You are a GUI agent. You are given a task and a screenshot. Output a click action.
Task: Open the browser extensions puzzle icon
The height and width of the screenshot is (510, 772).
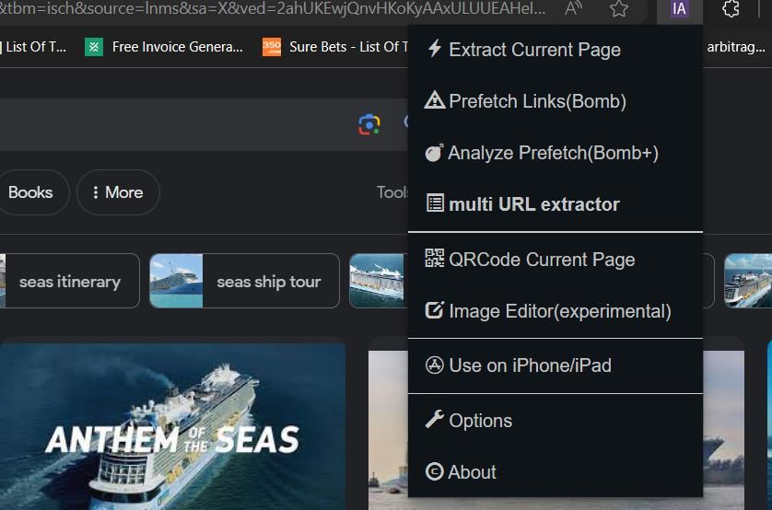(x=731, y=9)
